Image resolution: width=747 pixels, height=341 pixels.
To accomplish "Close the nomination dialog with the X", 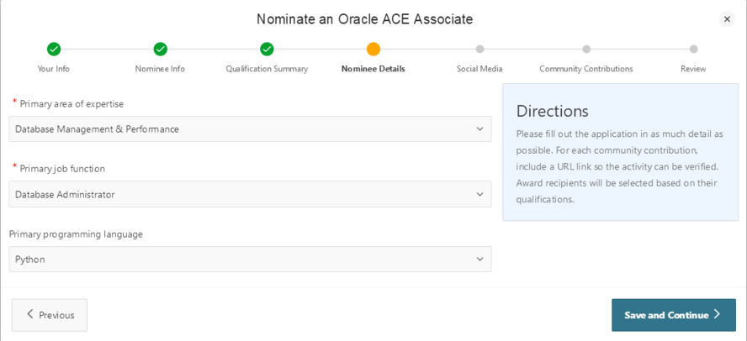I will (x=727, y=19).
